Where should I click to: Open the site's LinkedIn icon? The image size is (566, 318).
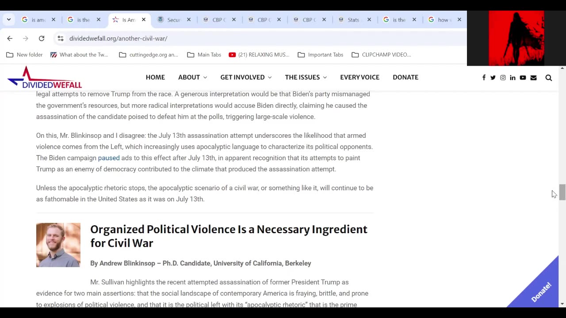pos(512,78)
